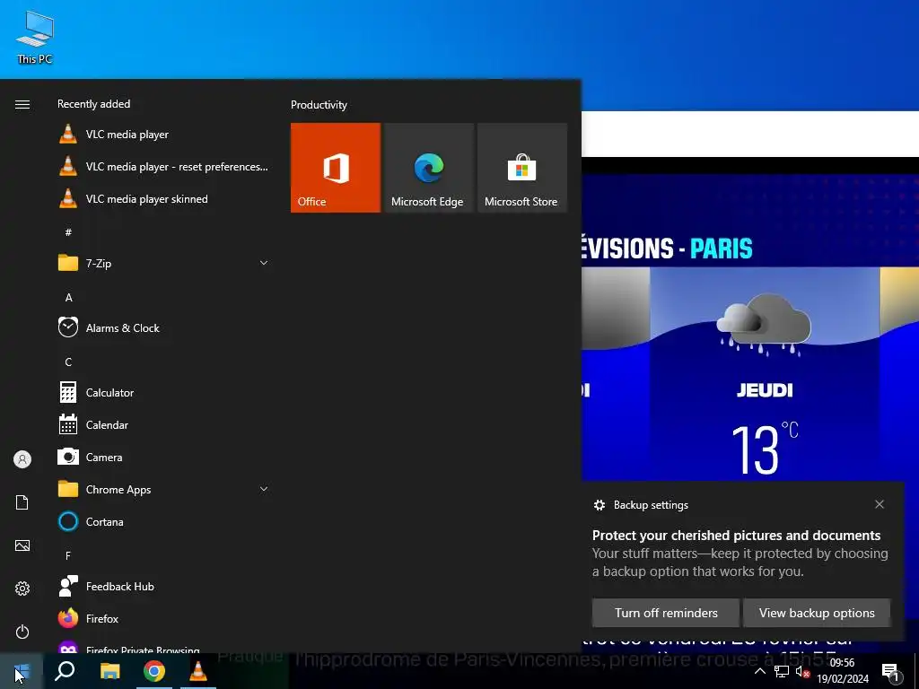The width and height of the screenshot is (919, 689).
Task: Launch Firefox from the Start menu list
Action: click(x=163, y=619)
